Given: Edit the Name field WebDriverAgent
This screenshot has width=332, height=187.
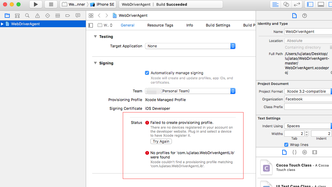Looking at the screenshot, I should click(308, 32).
